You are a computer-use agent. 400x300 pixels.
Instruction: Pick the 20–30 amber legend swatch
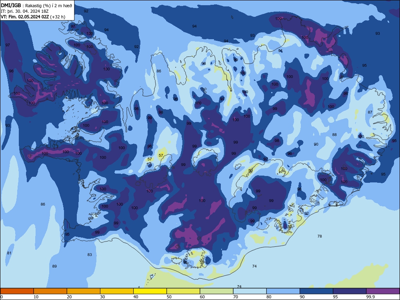click(84, 291)
